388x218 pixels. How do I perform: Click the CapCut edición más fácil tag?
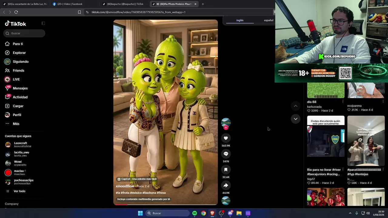tap(137, 179)
